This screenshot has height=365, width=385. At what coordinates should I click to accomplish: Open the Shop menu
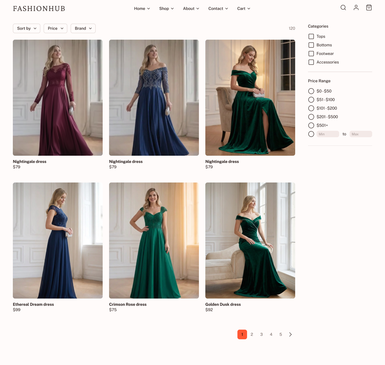[x=166, y=8]
